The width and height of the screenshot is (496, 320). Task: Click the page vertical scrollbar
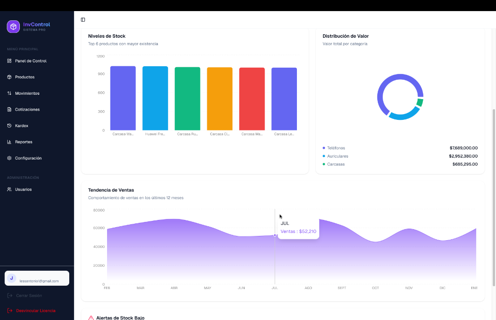click(494, 193)
